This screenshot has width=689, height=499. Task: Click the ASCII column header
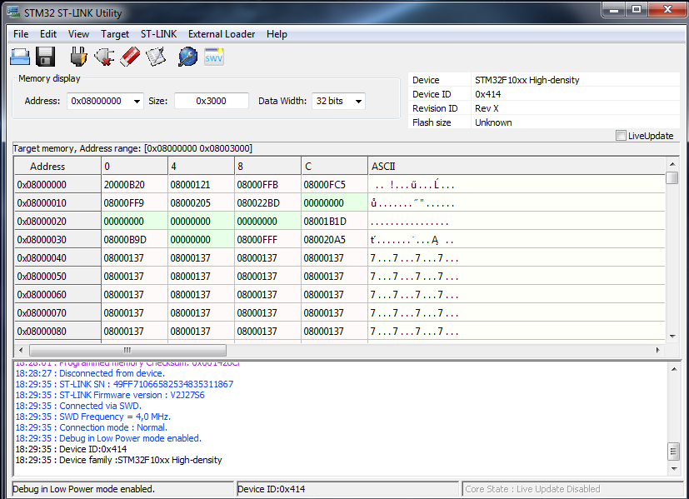(x=517, y=167)
